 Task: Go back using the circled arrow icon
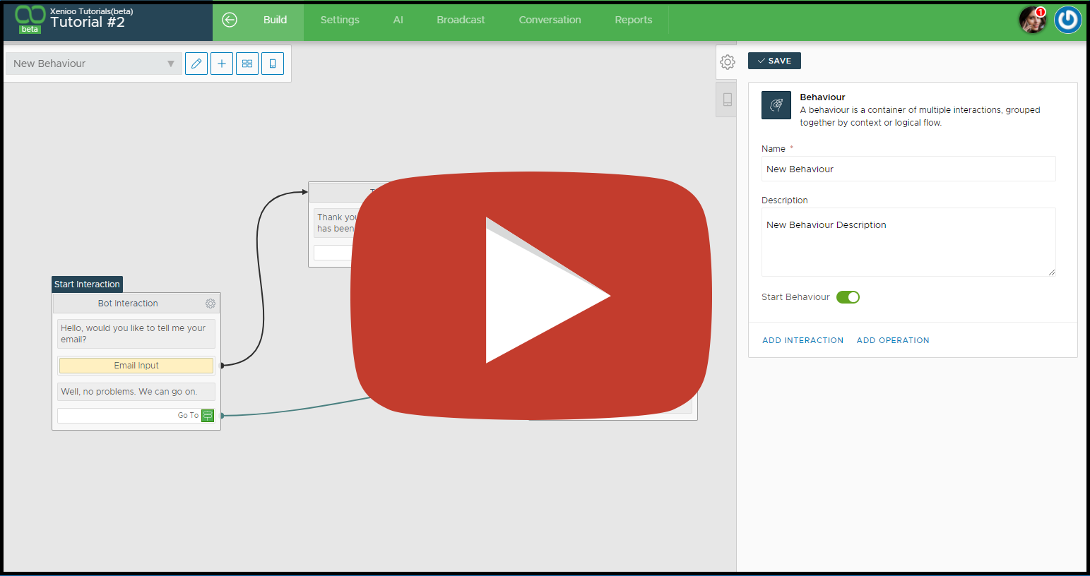tap(230, 20)
